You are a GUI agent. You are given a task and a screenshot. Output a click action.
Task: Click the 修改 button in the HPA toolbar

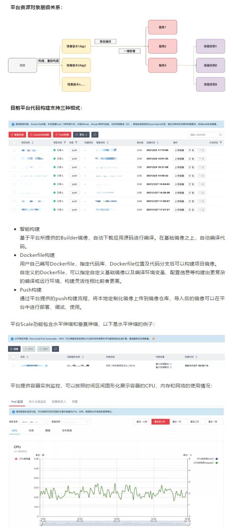[x=29, y=349]
